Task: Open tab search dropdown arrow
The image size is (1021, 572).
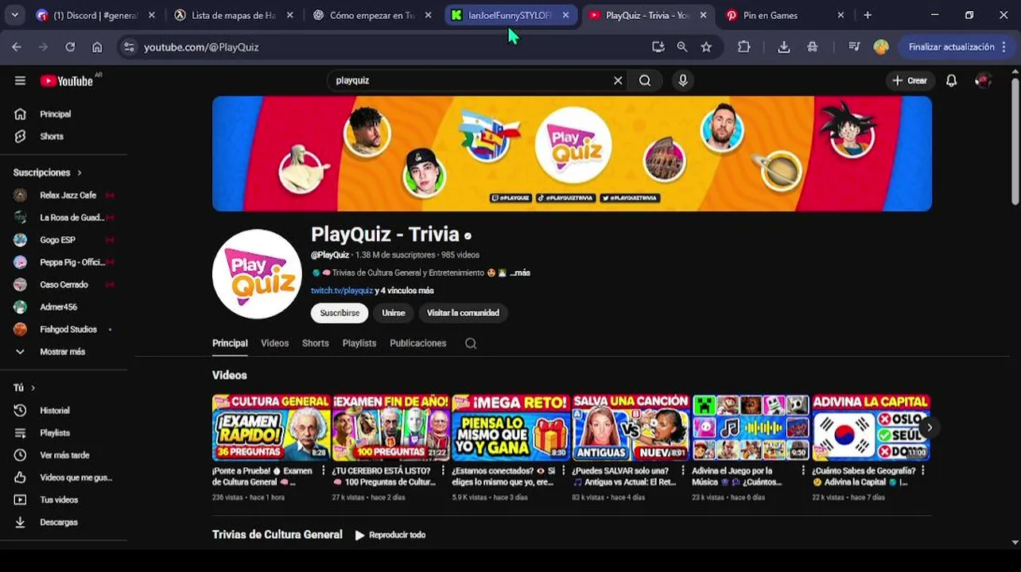Action: 16,15
